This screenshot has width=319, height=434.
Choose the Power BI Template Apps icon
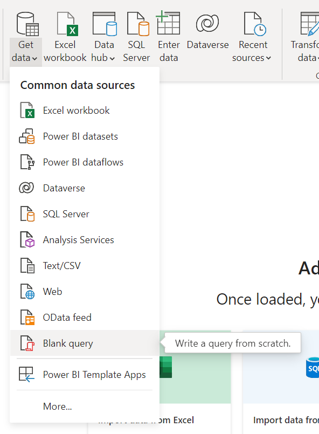(x=26, y=375)
